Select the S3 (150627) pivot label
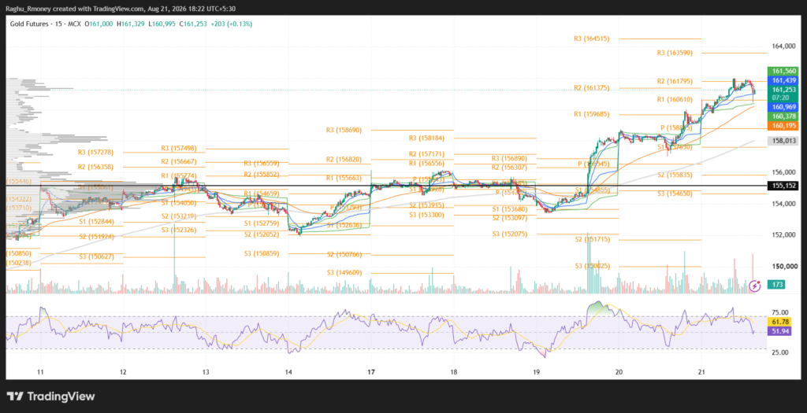 tap(96, 256)
